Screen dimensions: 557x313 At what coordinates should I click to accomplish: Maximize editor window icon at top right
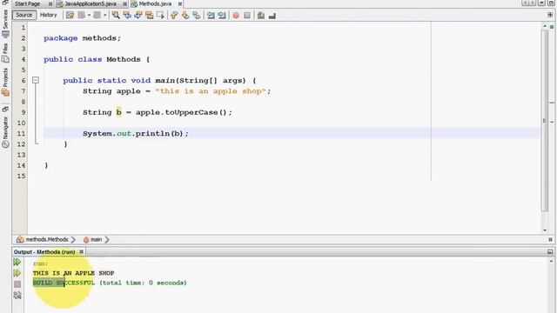click(551, 3)
